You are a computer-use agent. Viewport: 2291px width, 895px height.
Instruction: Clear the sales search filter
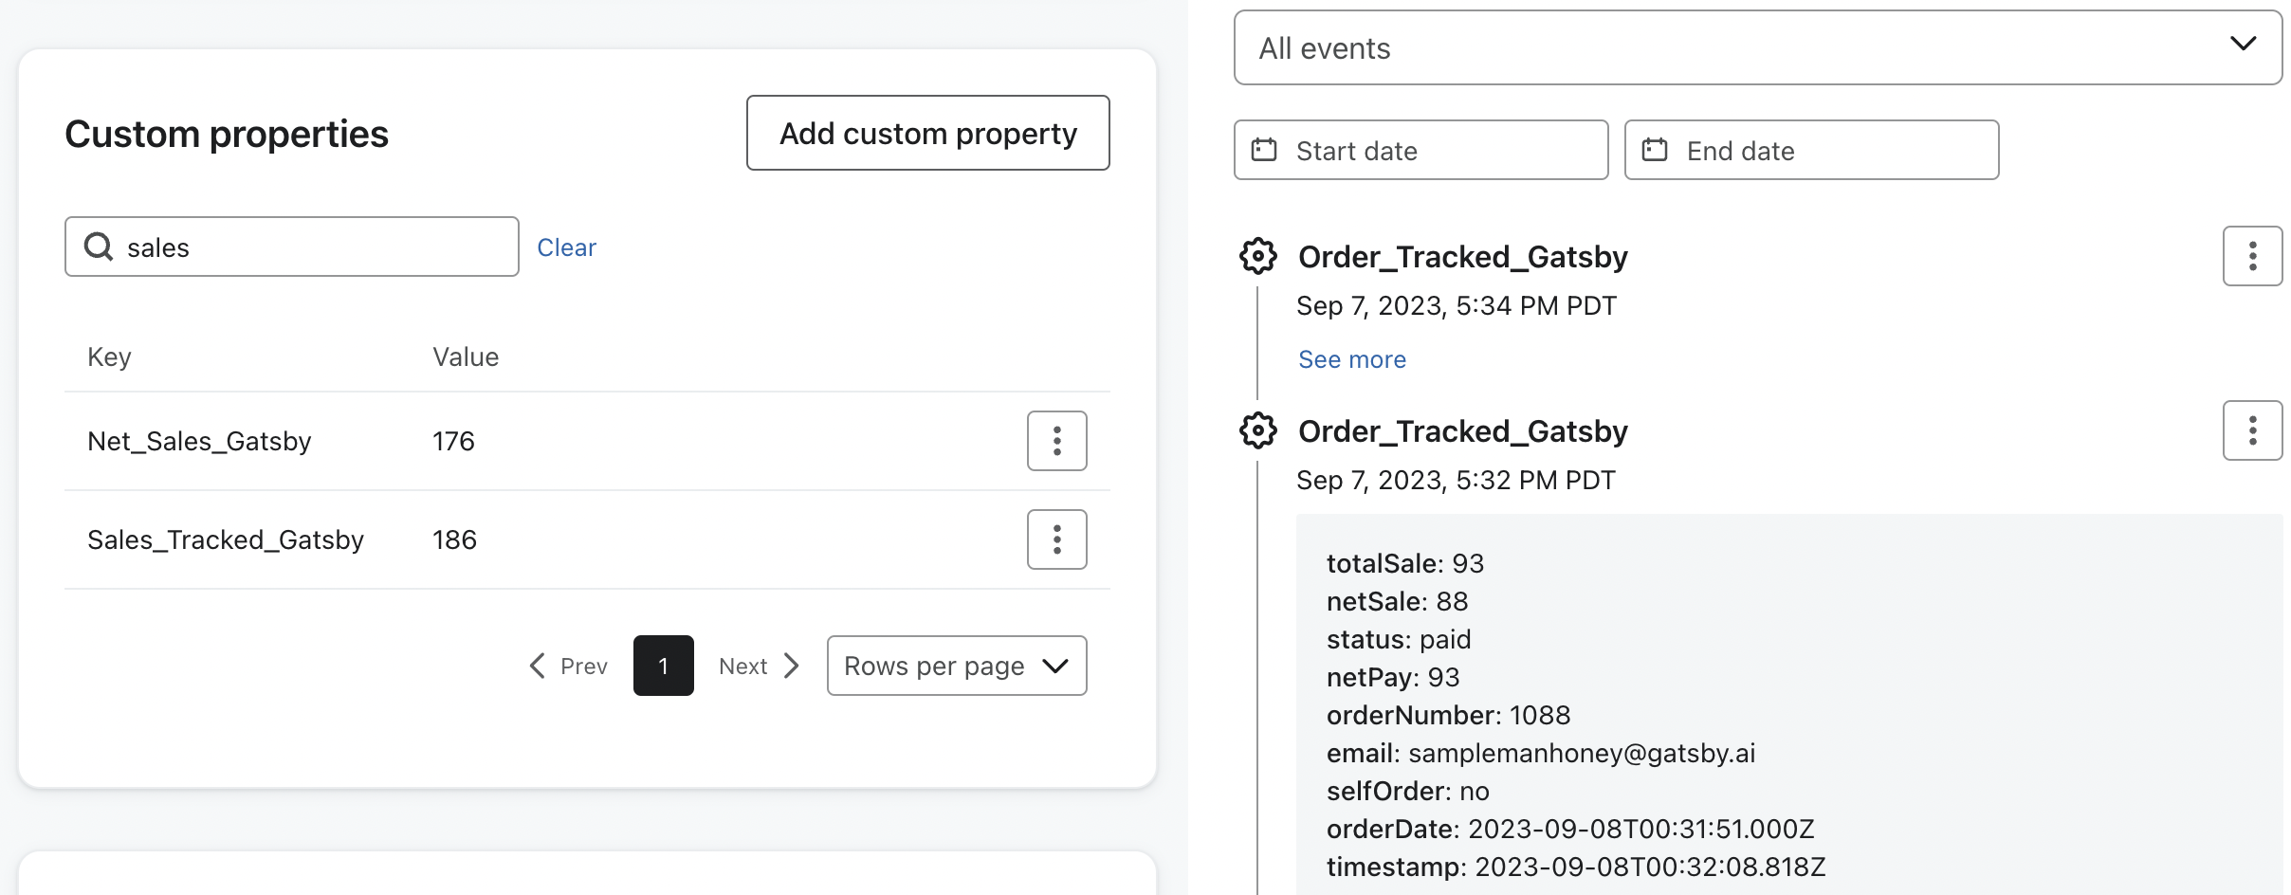566,247
